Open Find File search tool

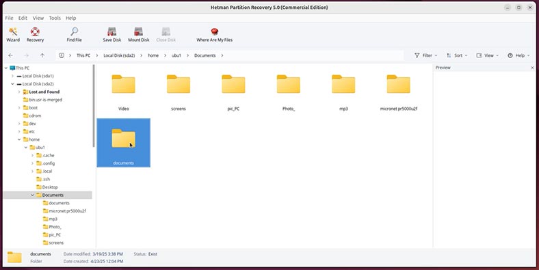point(74,35)
